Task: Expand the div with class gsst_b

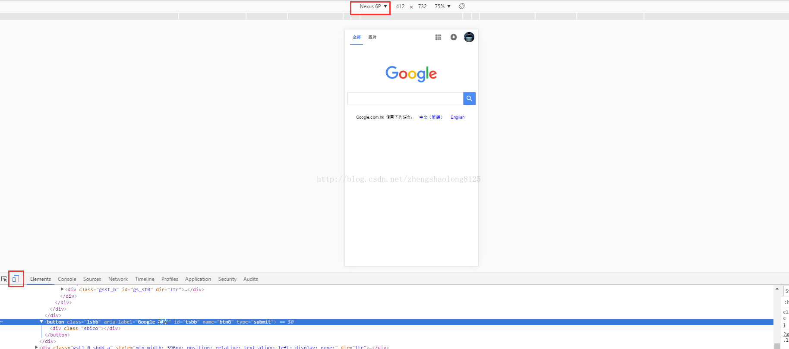Action: [62, 289]
